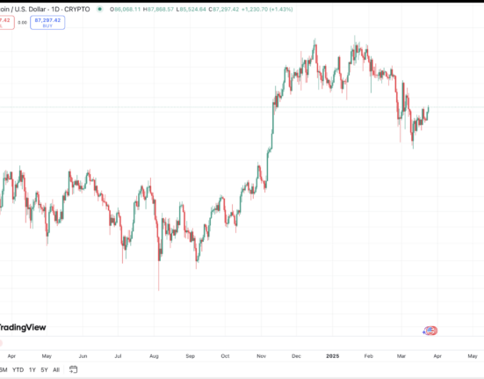Select the YTD time range
This screenshot has width=484, height=379.
pyautogui.click(x=18, y=369)
